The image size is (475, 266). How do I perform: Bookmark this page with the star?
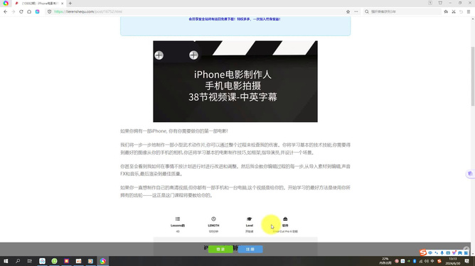348,11
